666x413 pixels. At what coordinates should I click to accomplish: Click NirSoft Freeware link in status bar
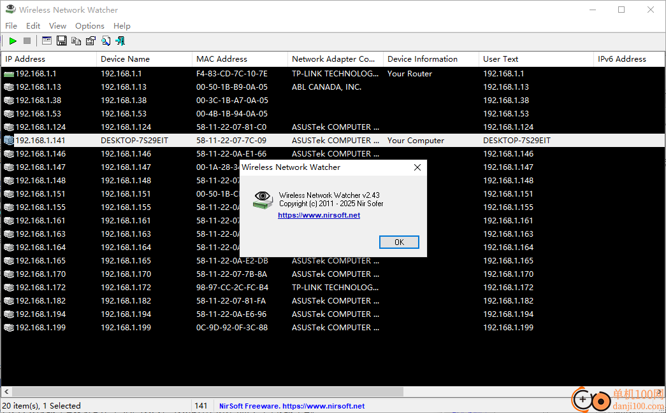(292, 406)
